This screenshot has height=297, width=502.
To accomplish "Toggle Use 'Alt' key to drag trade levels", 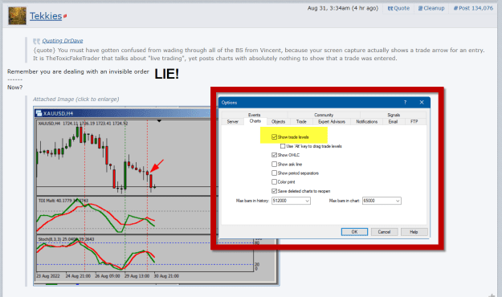I will [283, 146].
